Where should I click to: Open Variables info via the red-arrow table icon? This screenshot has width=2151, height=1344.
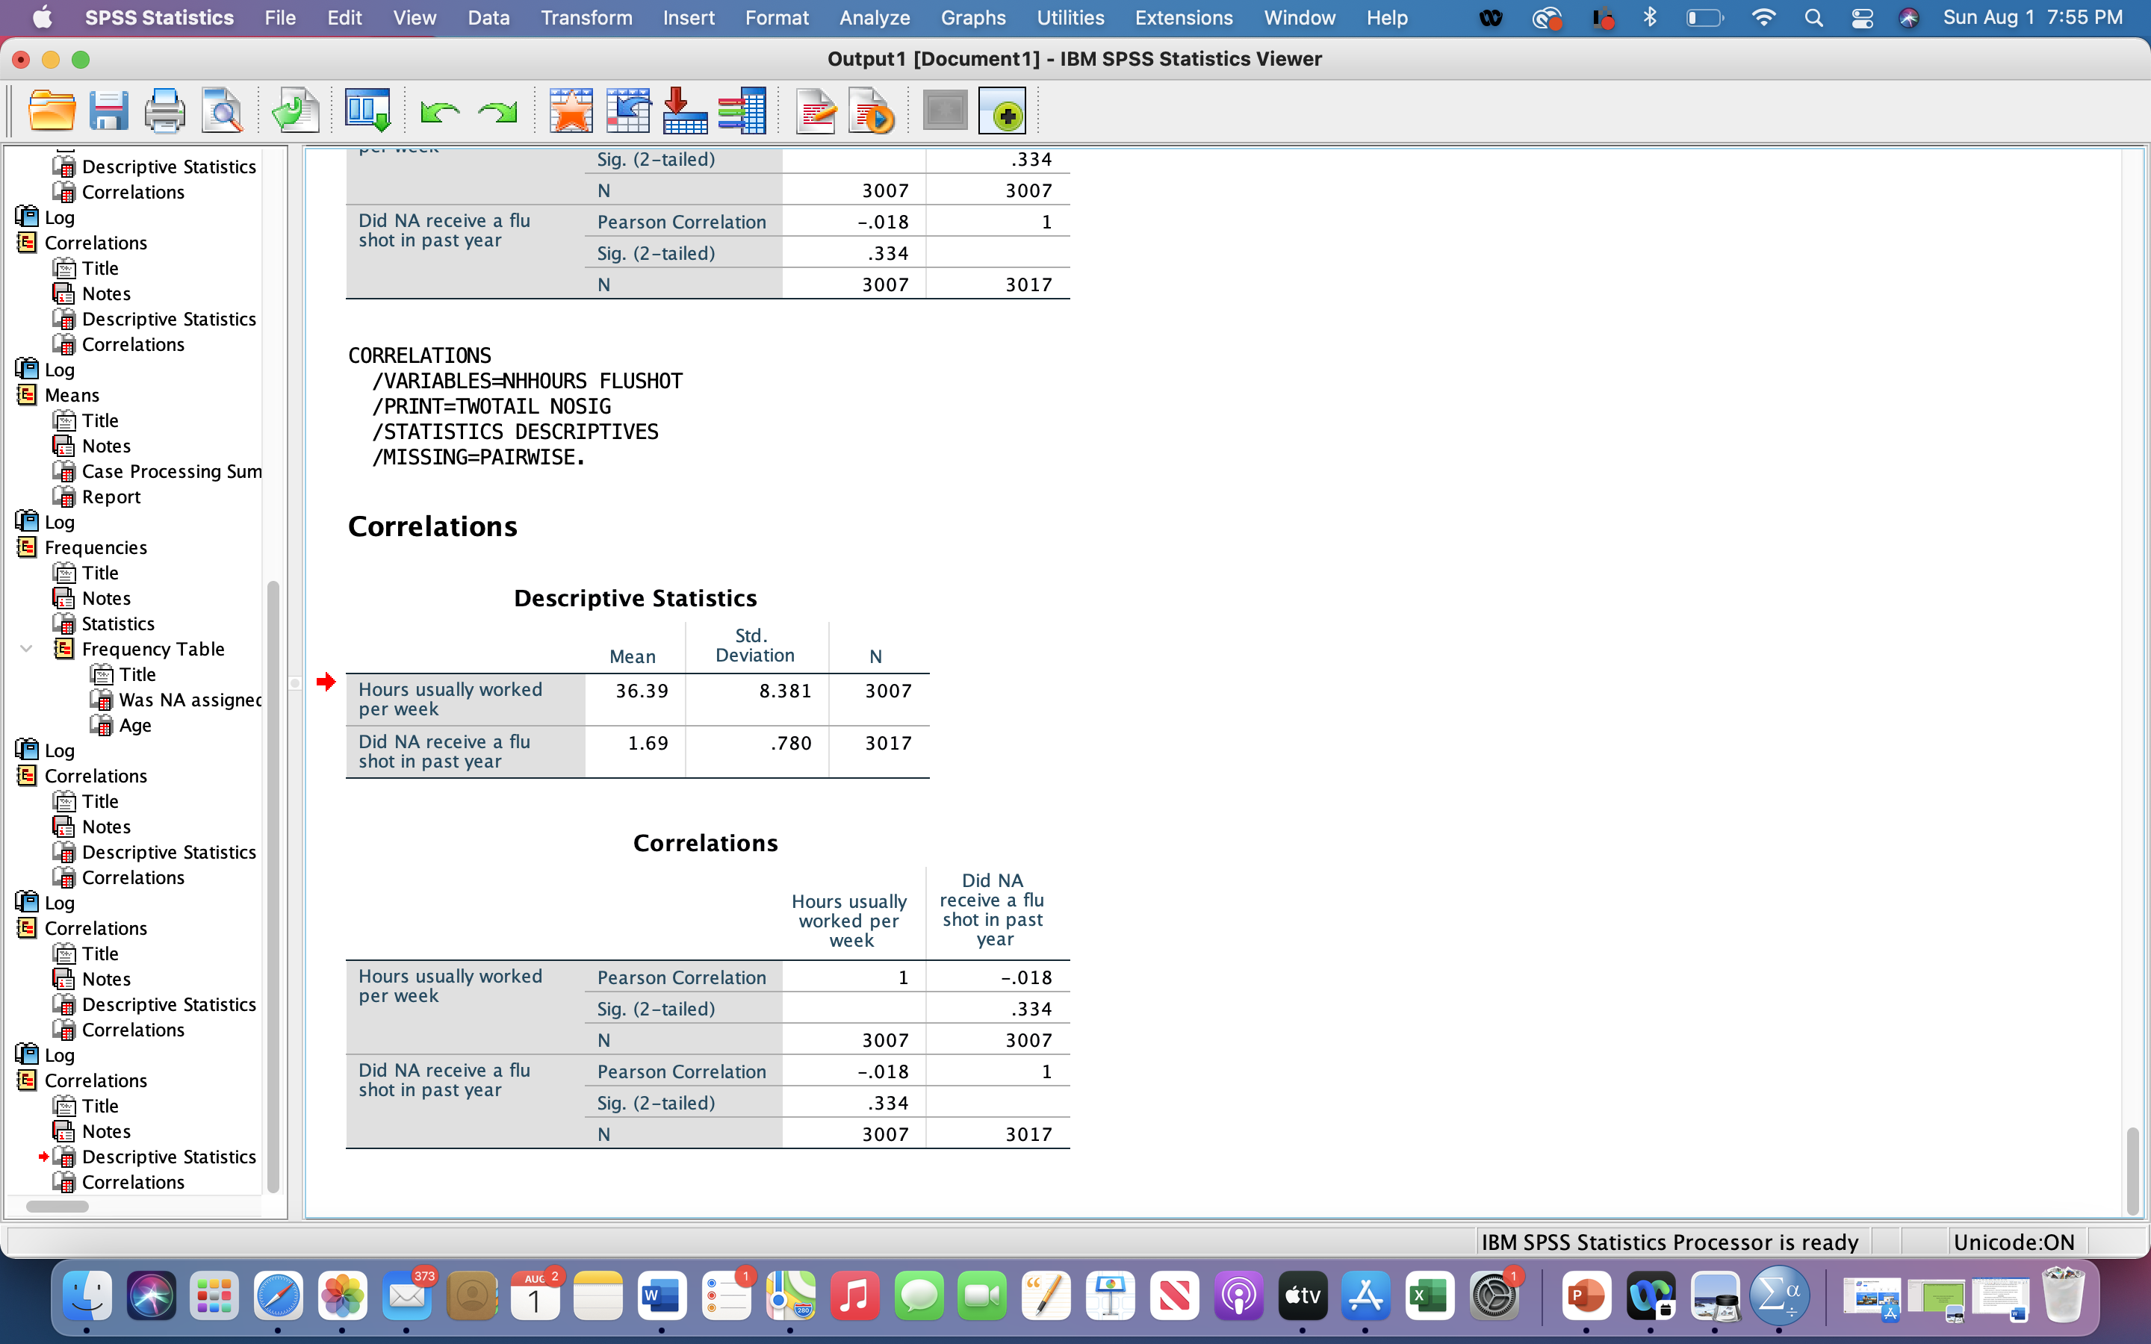tap(683, 111)
